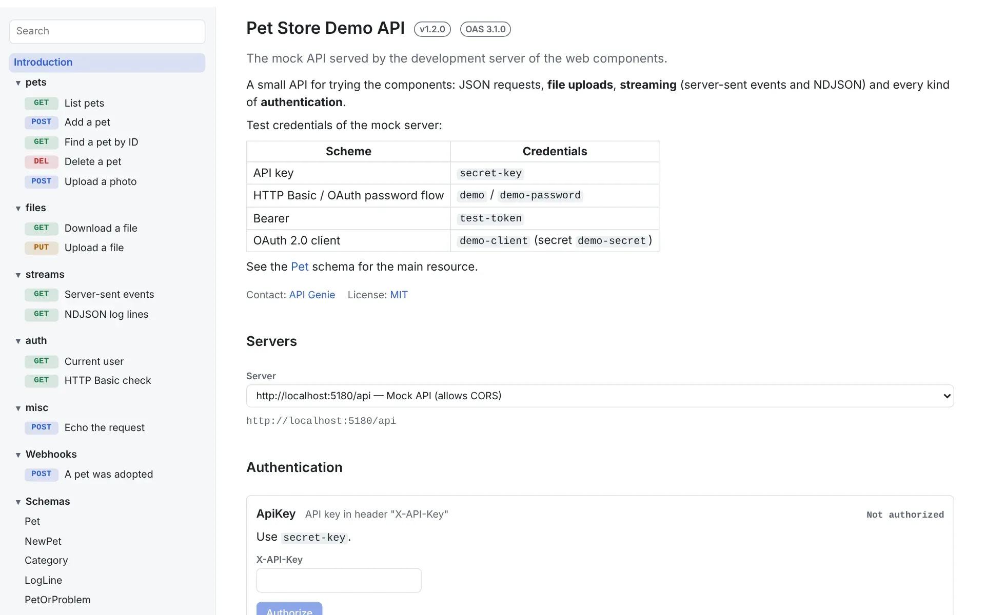Focus the sidebar Search field
985x615 pixels.
coord(107,31)
